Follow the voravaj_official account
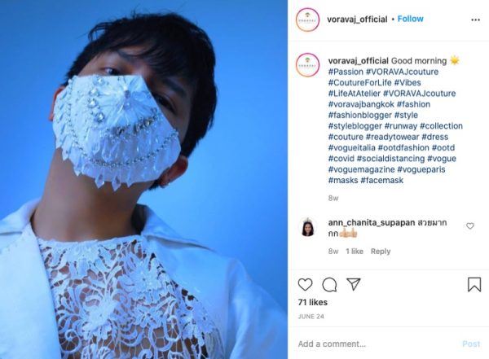 [411, 19]
